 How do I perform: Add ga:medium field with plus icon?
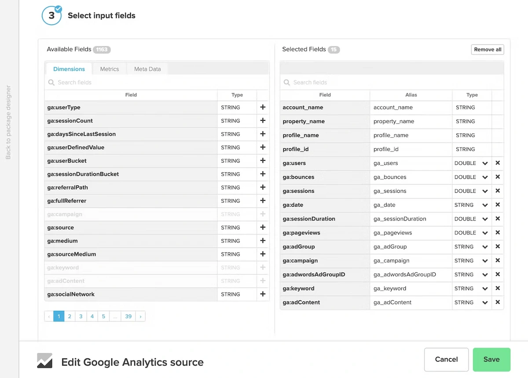point(263,241)
